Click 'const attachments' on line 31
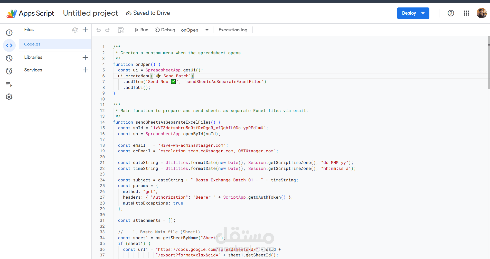Viewport: 490px width, 259px height. [139, 220]
